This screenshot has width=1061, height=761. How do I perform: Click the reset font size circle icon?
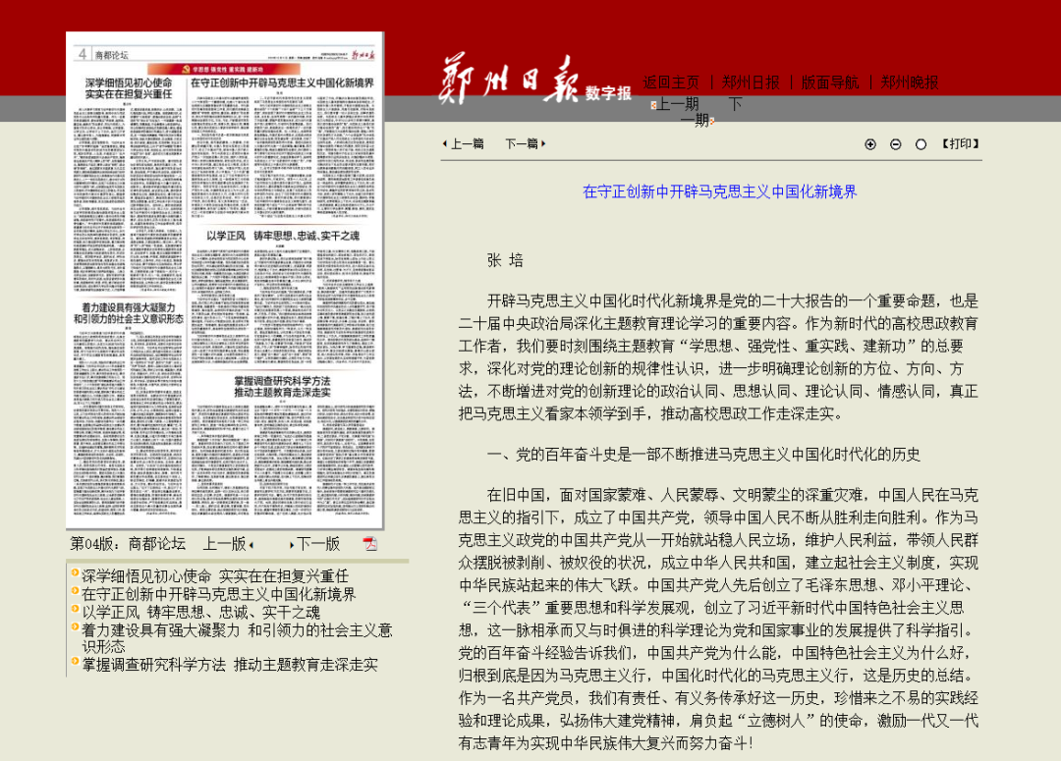[921, 144]
